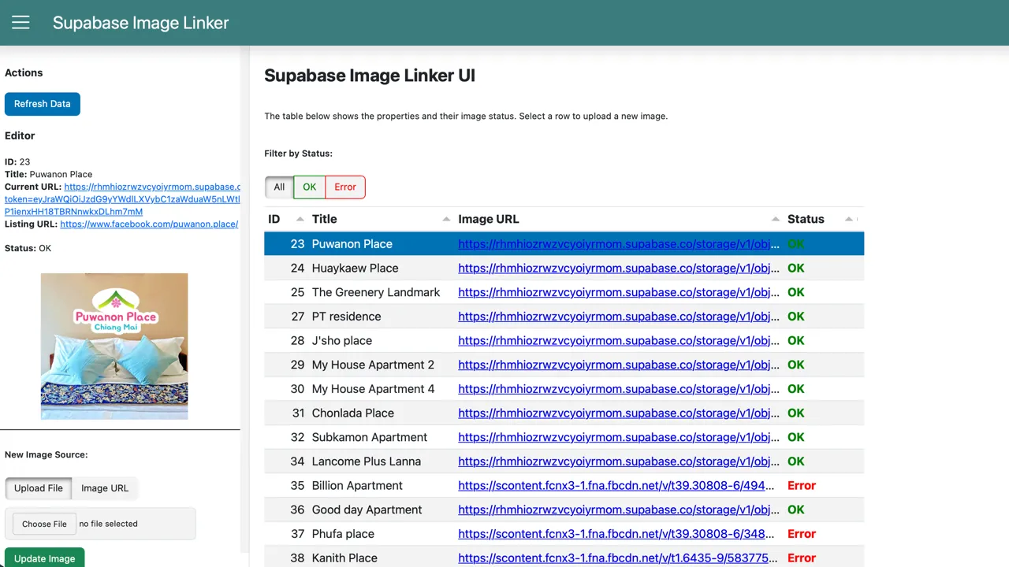The image size is (1009, 567).
Task: Click the Refresh Data button
Action: (x=42, y=103)
